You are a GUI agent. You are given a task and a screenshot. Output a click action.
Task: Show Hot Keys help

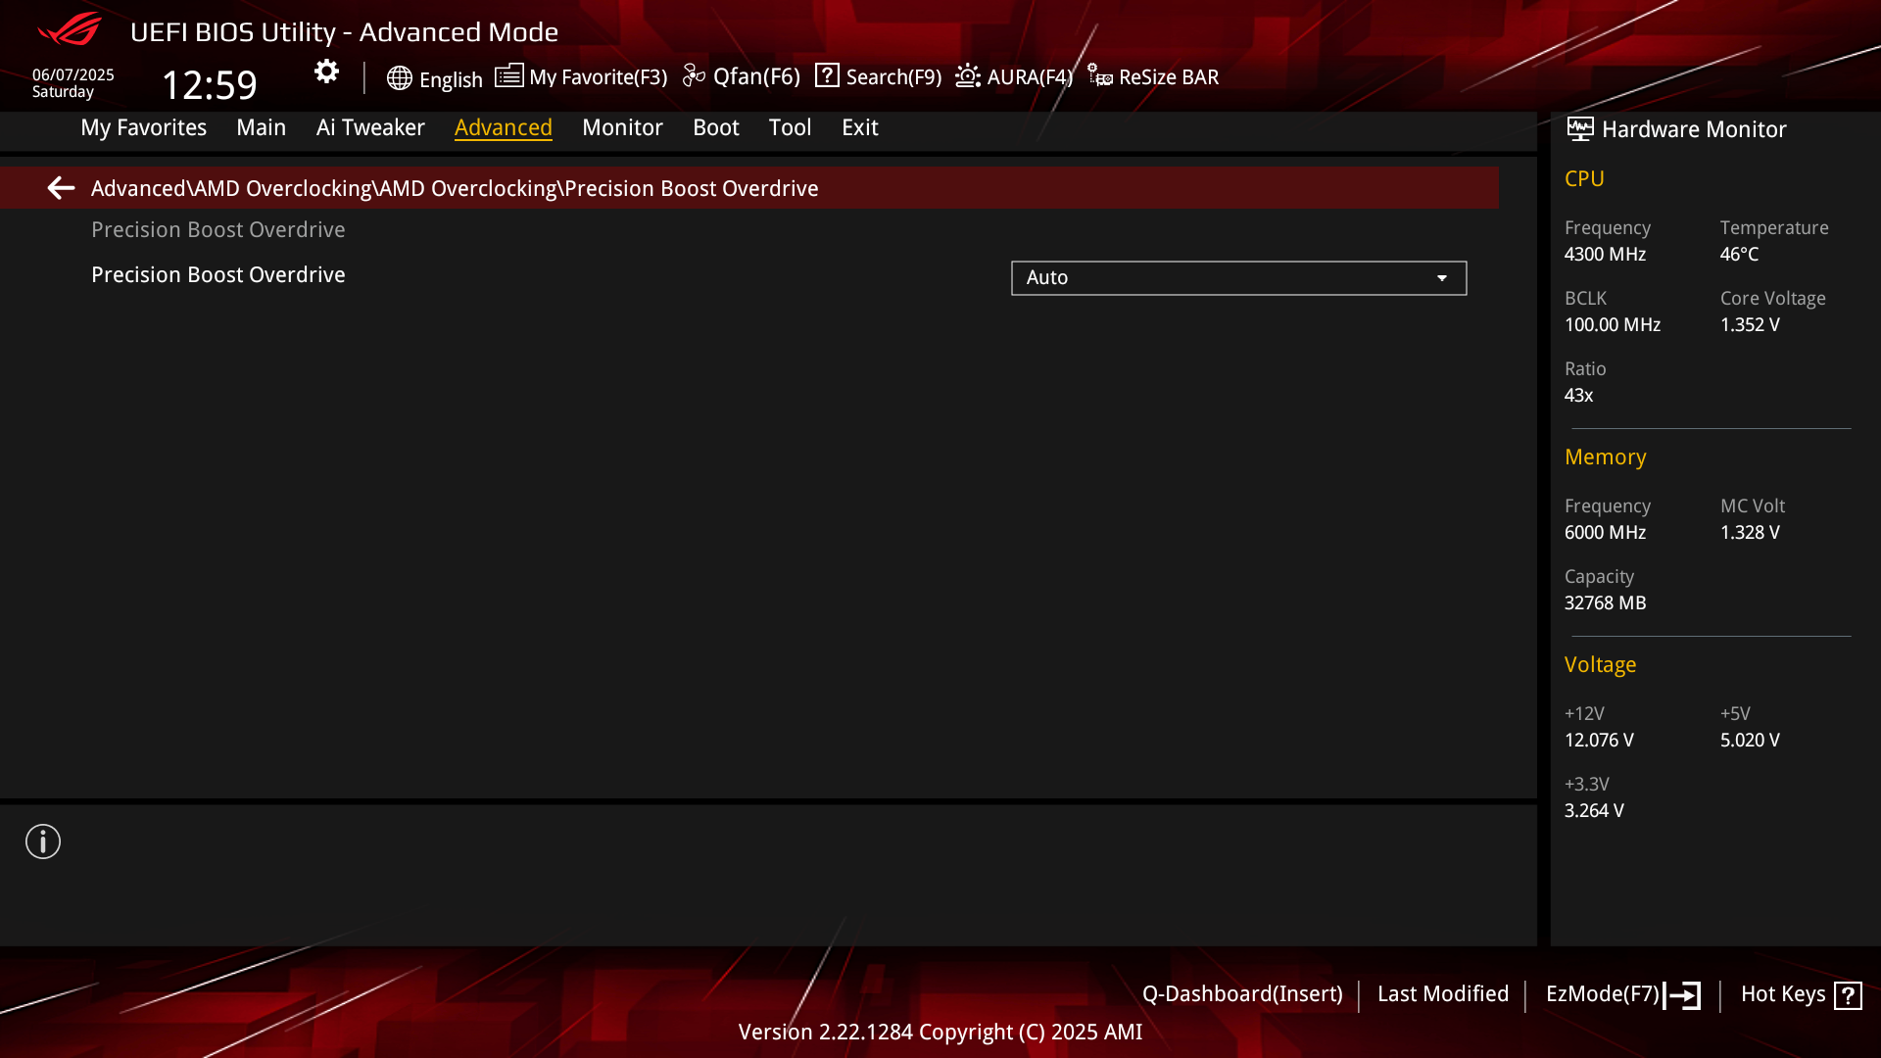click(1783, 994)
